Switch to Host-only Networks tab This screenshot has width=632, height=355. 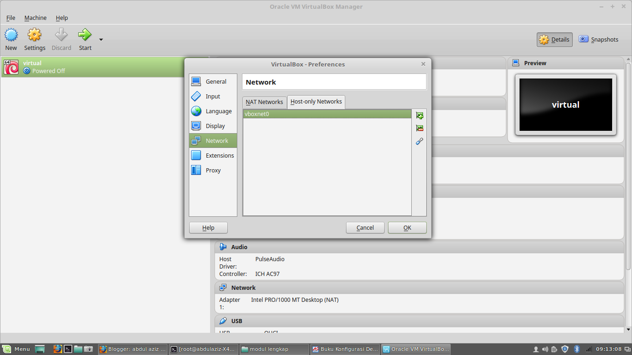pos(316,102)
